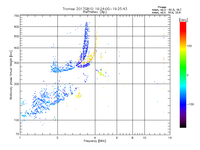Click the x-axis tick label 8
This screenshot has height=150, width=200.
(132, 138)
